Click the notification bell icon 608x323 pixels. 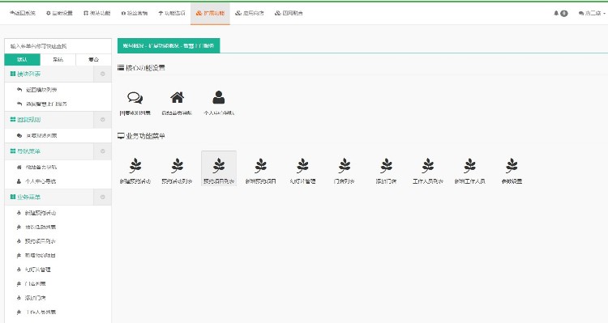click(x=556, y=13)
